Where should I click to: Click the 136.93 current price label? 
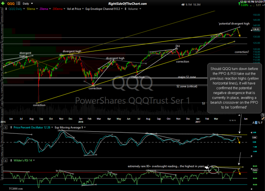[x=256, y=29]
